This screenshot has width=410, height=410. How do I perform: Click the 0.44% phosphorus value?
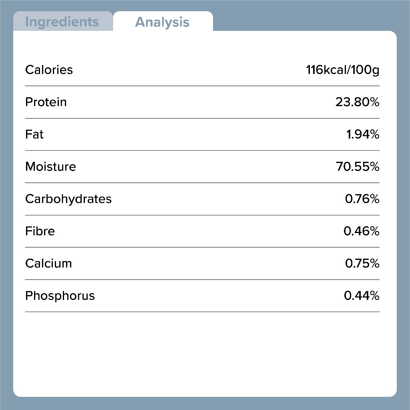coord(361,296)
